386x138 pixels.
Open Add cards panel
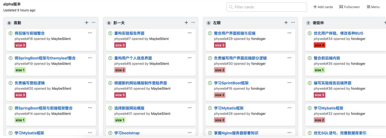coord(323,7)
